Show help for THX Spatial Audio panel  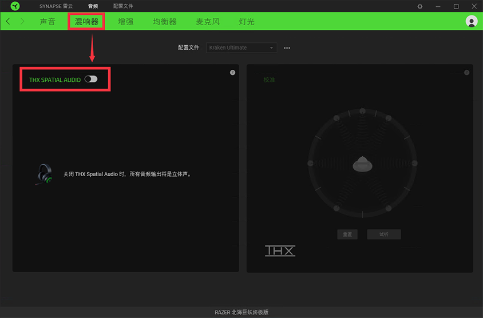coord(232,73)
